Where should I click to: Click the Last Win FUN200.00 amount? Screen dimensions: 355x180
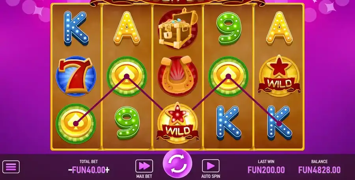266,170
